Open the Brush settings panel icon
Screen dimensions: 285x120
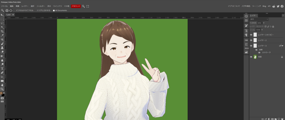tap(246, 26)
